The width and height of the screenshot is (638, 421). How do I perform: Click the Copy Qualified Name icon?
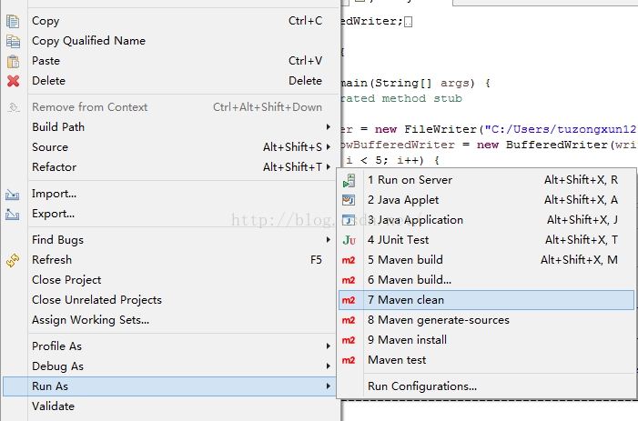13,41
